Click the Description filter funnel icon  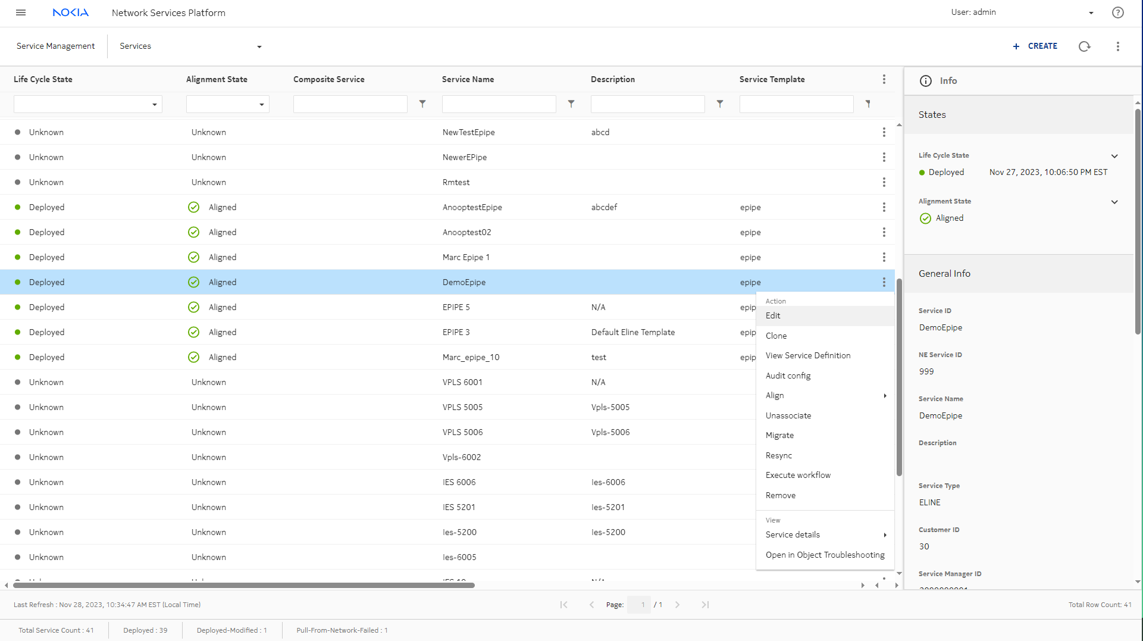(719, 104)
